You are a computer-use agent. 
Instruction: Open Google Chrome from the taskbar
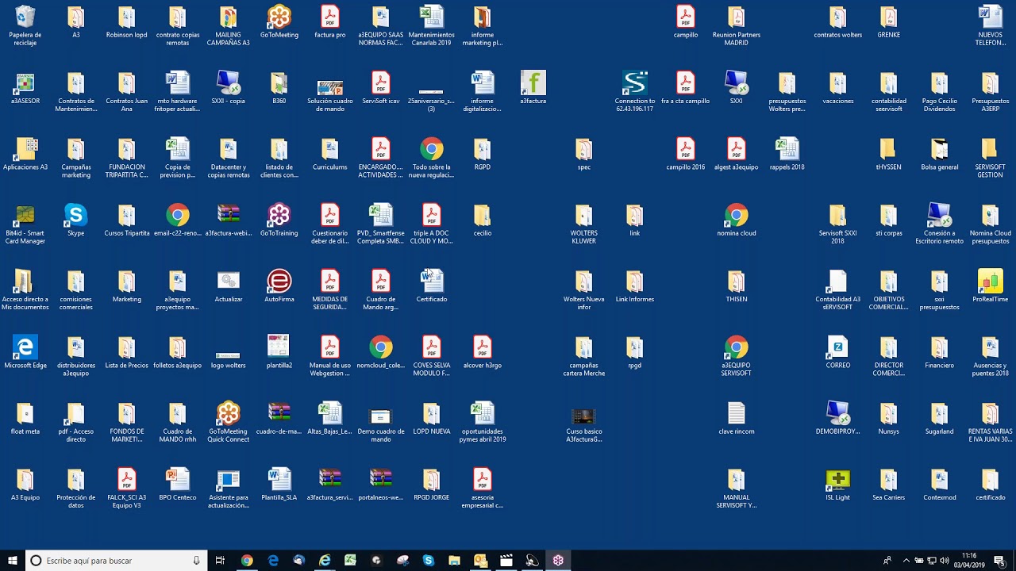[x=247, y=561]
